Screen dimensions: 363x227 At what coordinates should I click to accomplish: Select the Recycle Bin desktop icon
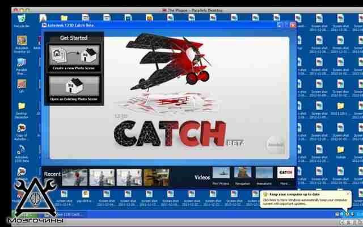22,21
